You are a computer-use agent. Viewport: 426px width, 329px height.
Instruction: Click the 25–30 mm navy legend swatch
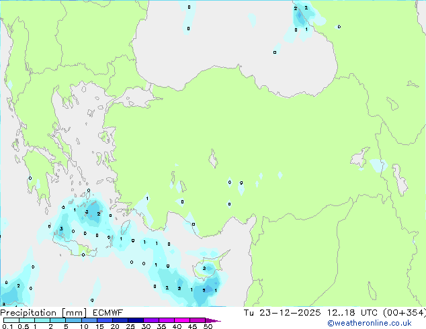coord(136,320)
